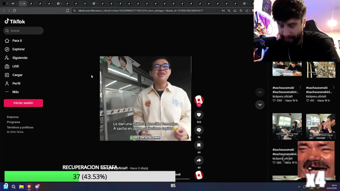340x191 pixels.
Task: Go back in the browser
Action: (4, 11)
